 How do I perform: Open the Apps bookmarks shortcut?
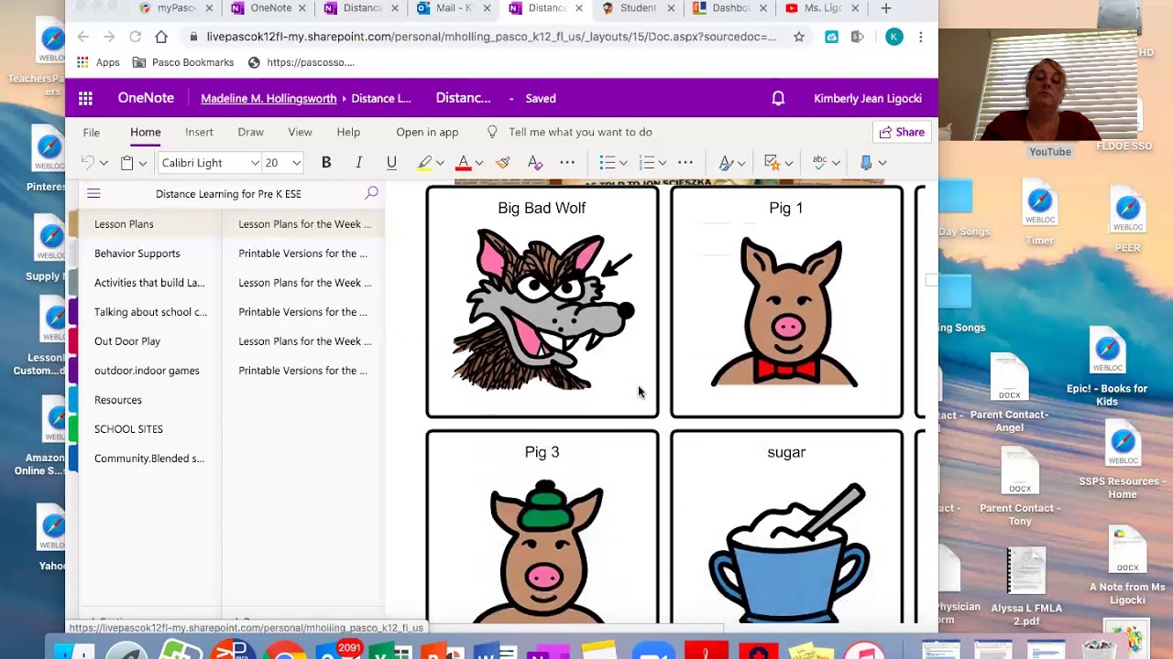coord(99,62)
